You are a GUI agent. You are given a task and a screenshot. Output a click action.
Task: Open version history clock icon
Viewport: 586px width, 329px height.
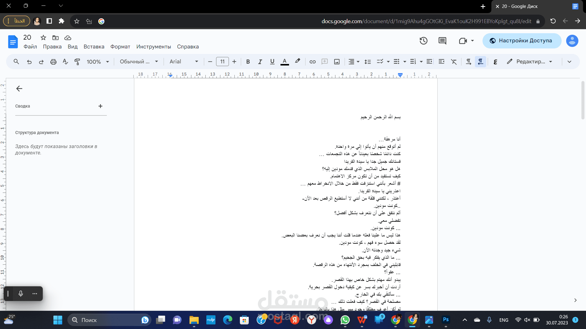point(423,41)
